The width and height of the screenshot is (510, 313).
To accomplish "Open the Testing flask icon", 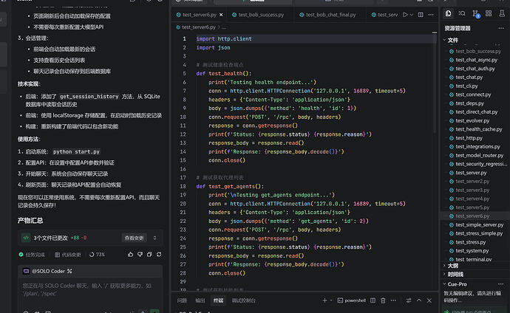I will [x=502, y=13].
